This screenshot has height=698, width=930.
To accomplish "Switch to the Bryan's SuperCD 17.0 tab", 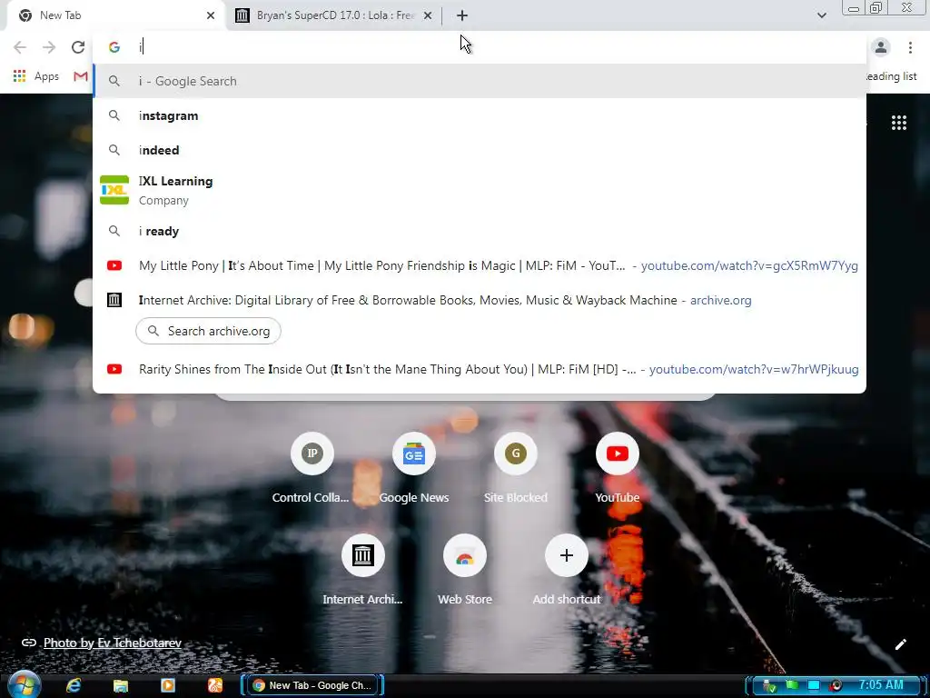I will (x=334, y=15).
